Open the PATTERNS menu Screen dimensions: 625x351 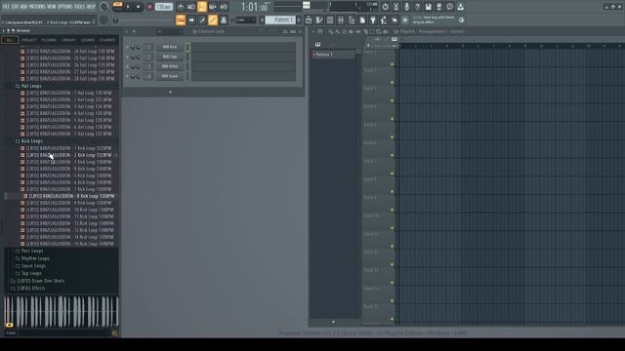click(37, 7)
